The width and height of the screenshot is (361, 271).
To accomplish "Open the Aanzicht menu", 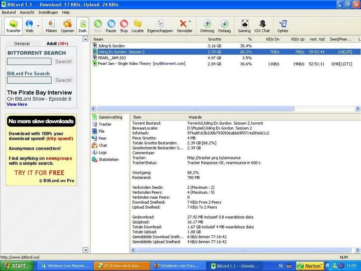I will point(27,13).
